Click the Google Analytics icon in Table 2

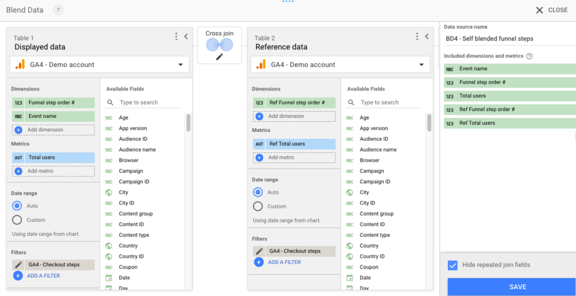tap(261, 65)
